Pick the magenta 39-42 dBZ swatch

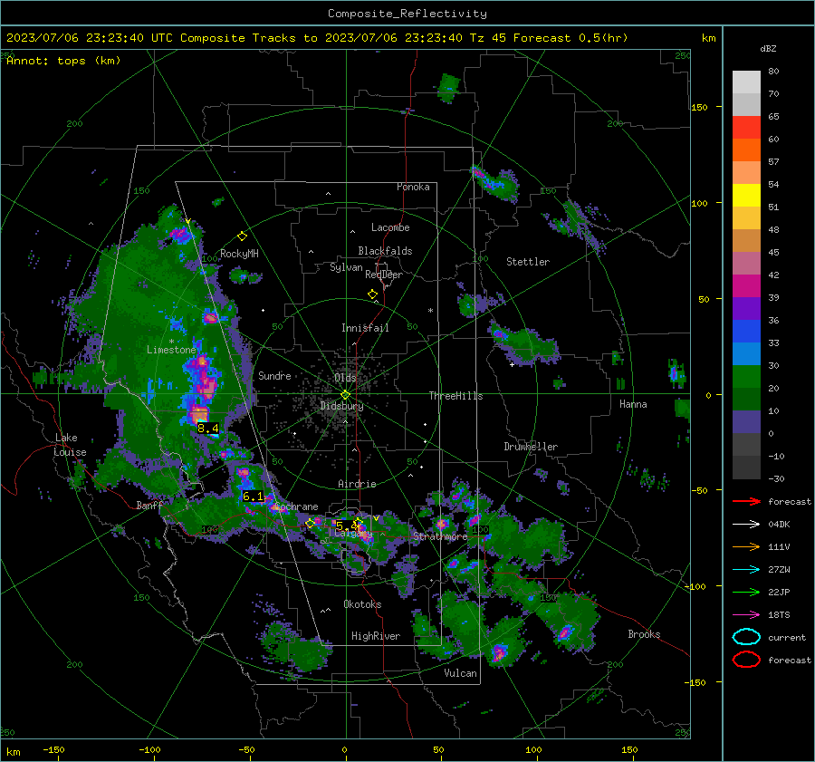tap(746, 285)
